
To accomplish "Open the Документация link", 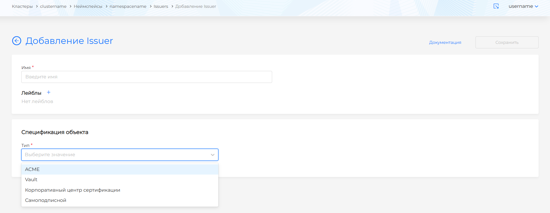I will 445,42.
